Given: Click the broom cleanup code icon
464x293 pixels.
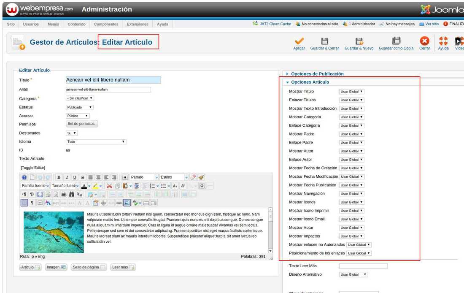Looking at the screenshot, I should [201, 177].
